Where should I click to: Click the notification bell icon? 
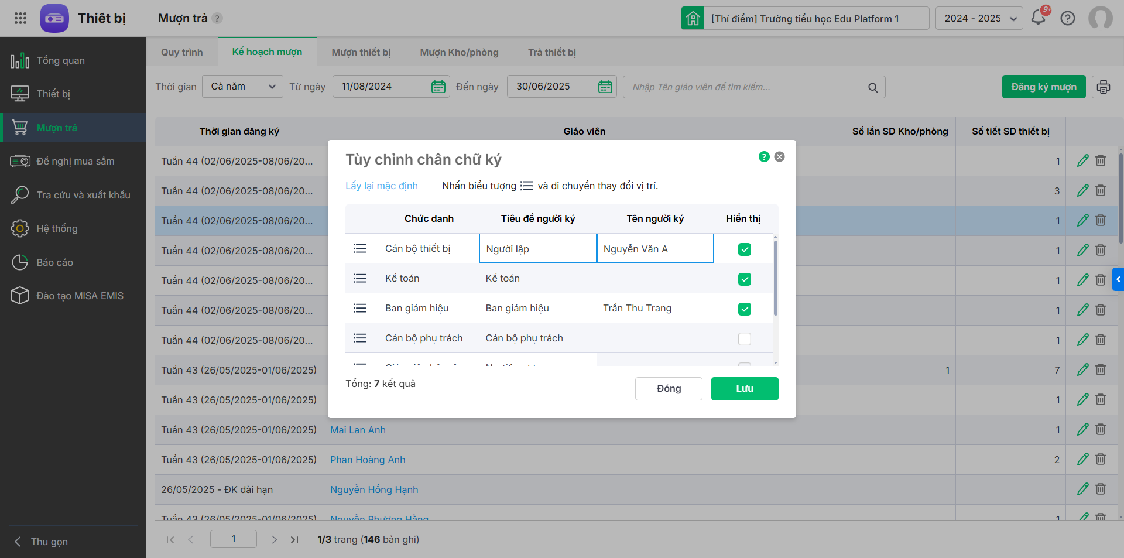pos(1039,18)
